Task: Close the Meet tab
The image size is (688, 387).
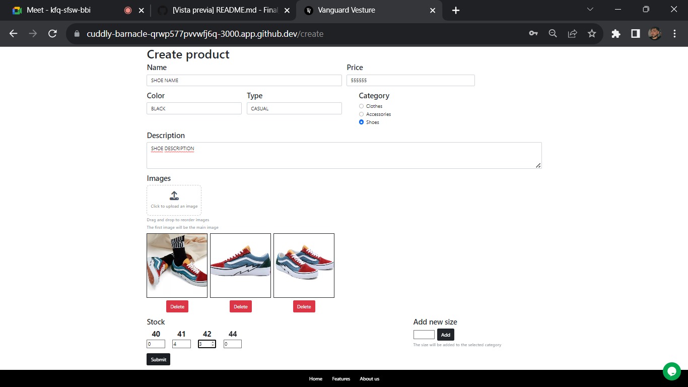Action: pyautogui.click(x=141, y=10)
